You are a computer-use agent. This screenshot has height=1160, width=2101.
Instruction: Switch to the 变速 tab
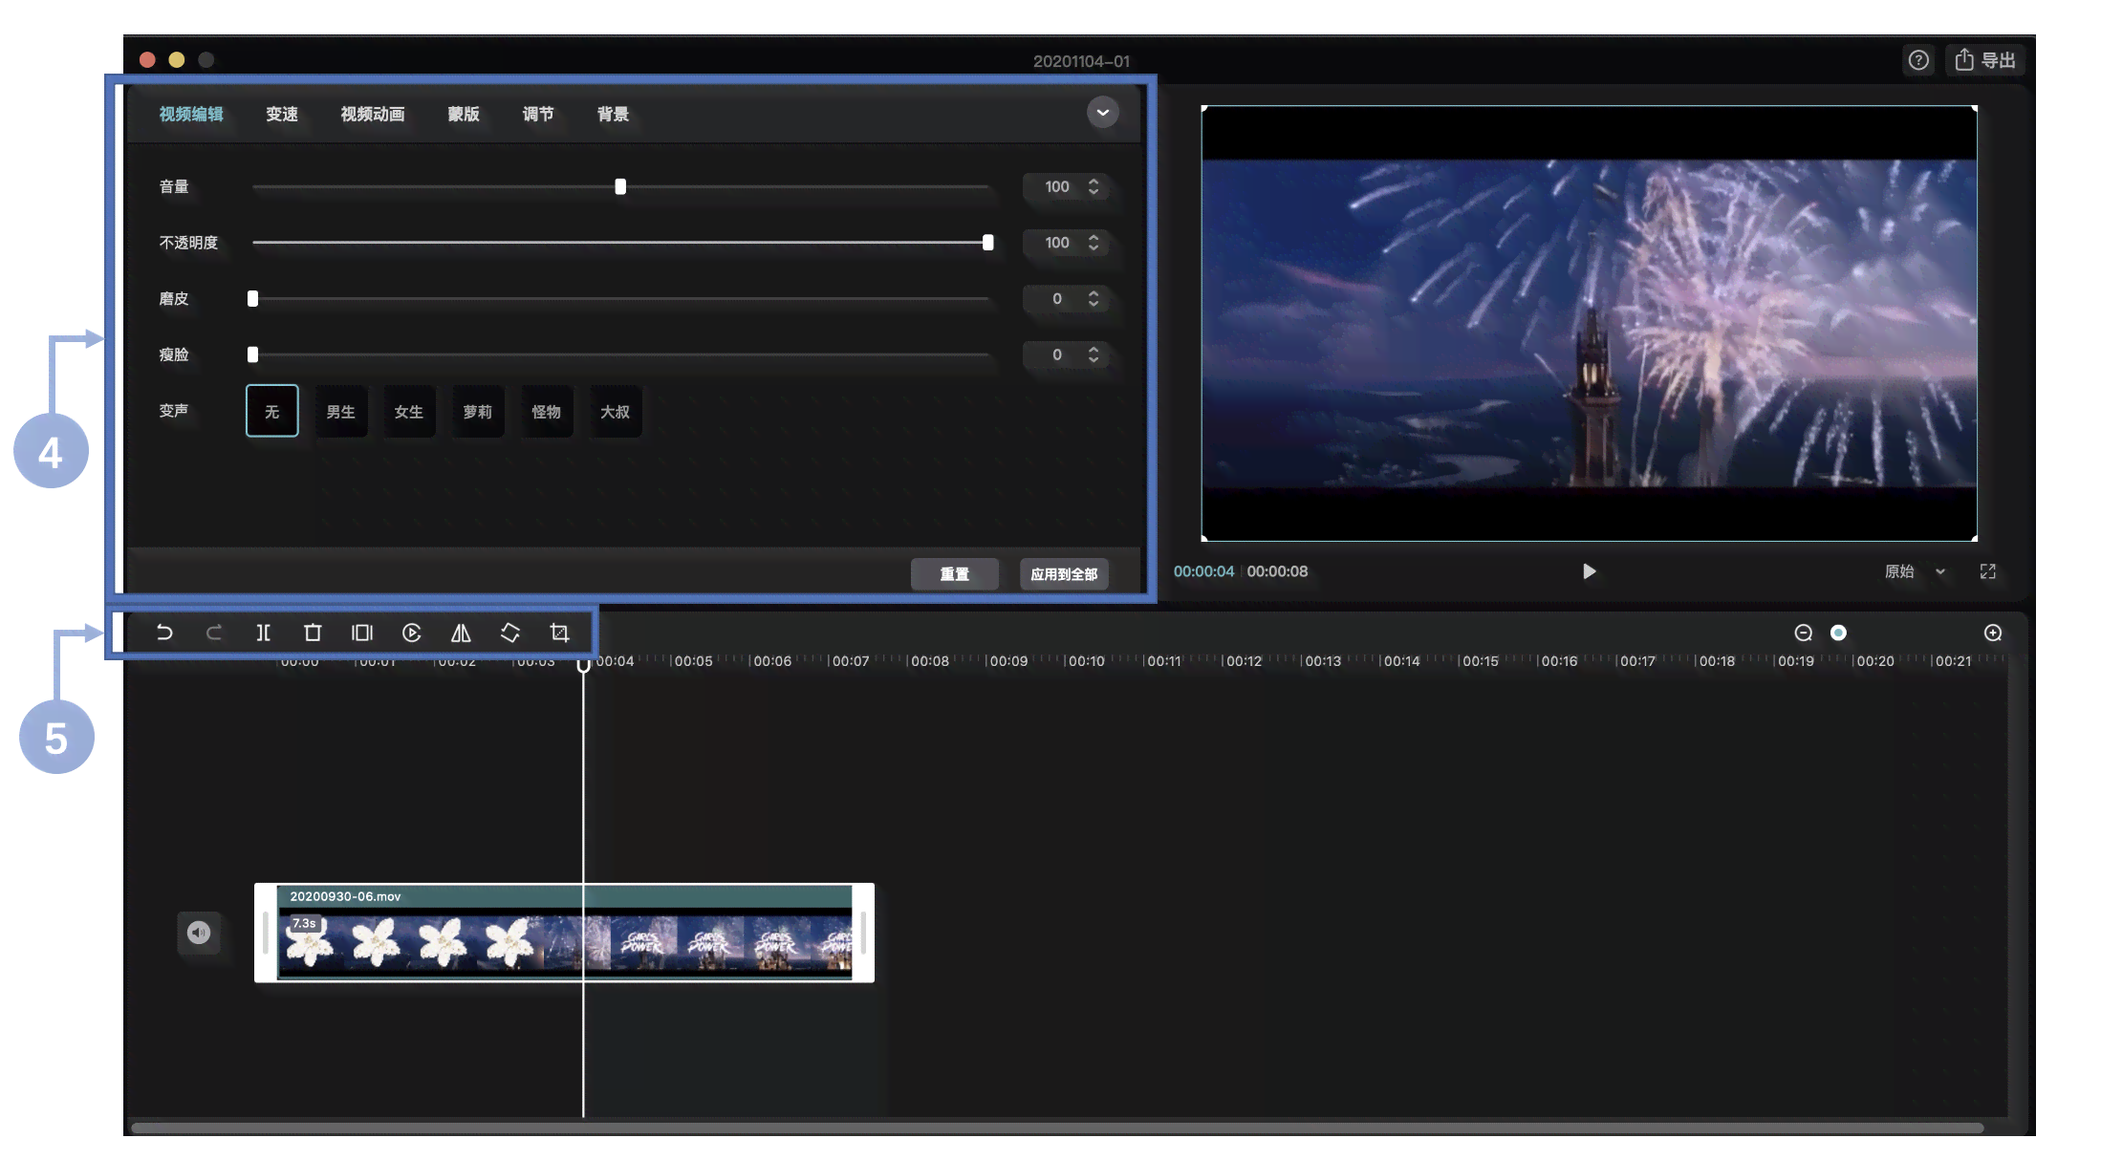pyautogui.click(x=278, y=113)
